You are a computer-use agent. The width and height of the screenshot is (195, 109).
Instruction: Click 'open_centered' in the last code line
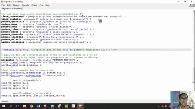tap(22, 96)
